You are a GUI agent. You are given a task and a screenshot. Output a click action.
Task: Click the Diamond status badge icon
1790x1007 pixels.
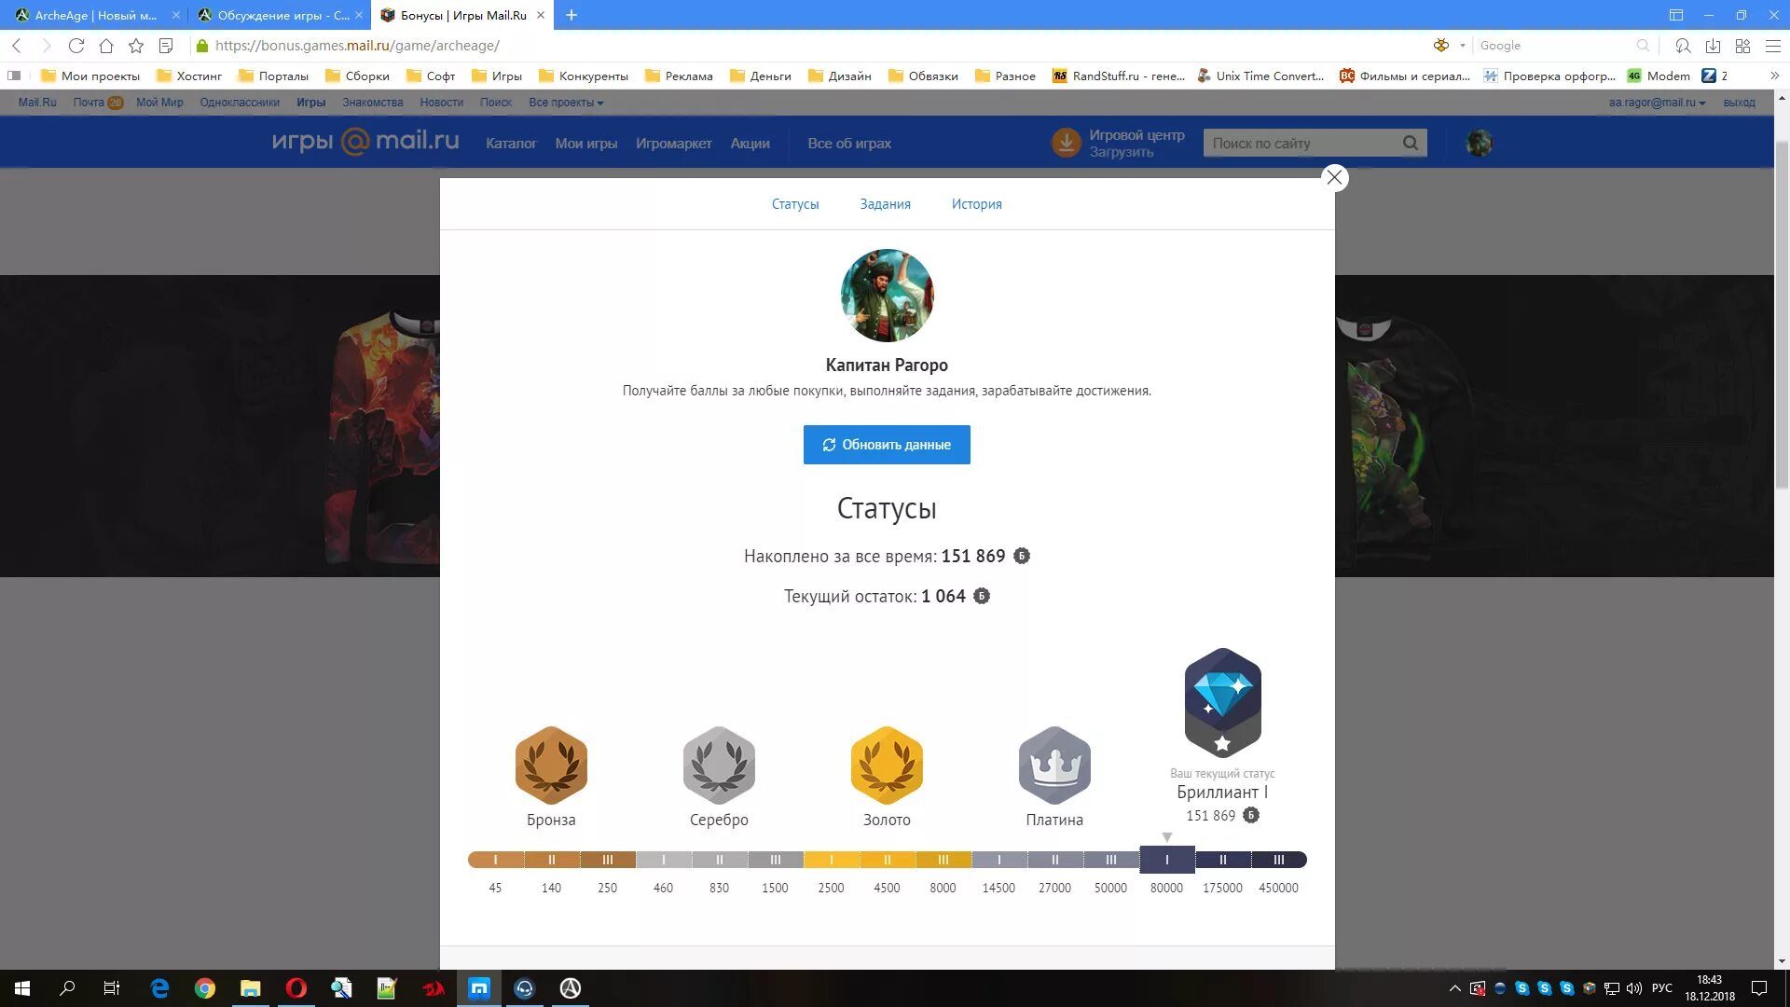click(x=1222, y=701)
